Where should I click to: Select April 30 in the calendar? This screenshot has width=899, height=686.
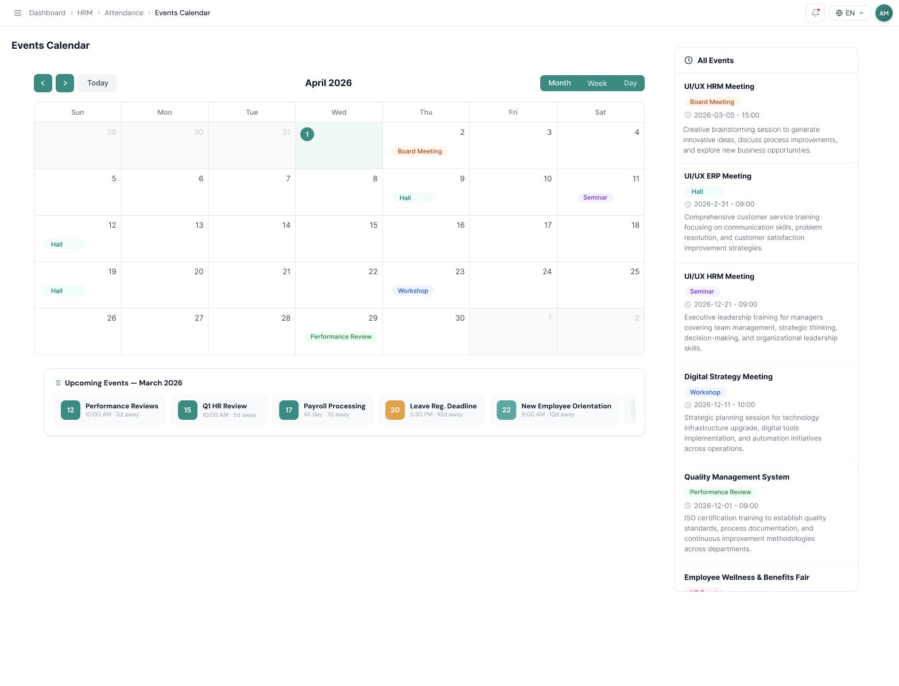point(426,332)
